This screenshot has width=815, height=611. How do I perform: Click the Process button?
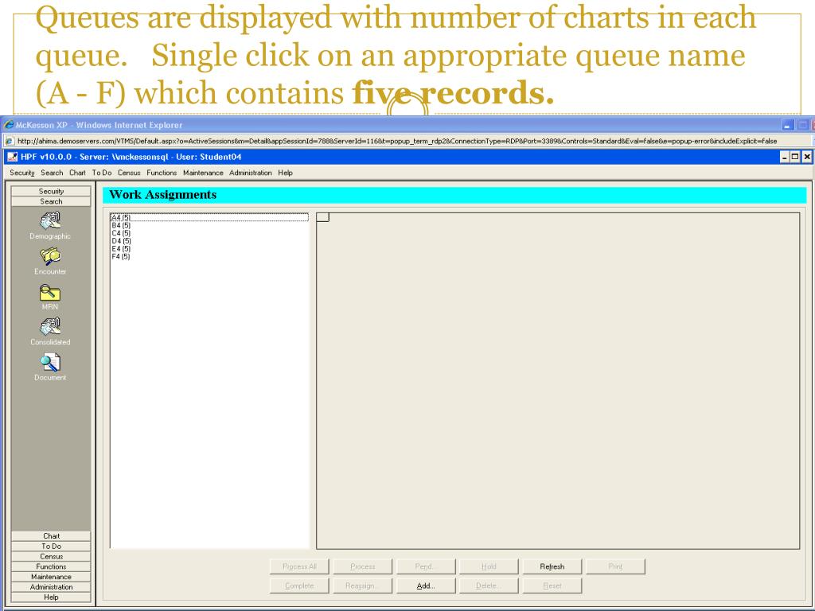pyautogui.click(x=363, y=566)
